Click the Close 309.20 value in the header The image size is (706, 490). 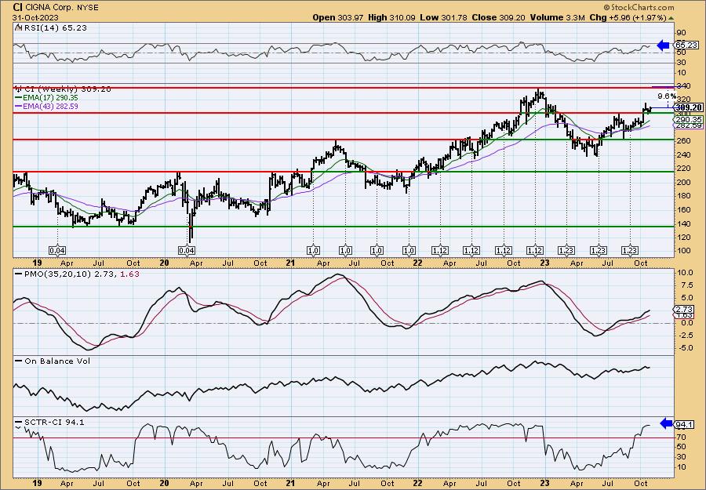(497, 17)
